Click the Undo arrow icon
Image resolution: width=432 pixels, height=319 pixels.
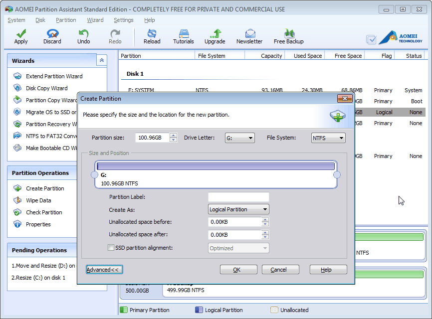point(83,33)
